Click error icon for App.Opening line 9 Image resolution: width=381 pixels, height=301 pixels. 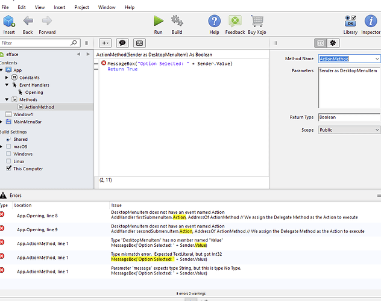click(x=2, y=228)
